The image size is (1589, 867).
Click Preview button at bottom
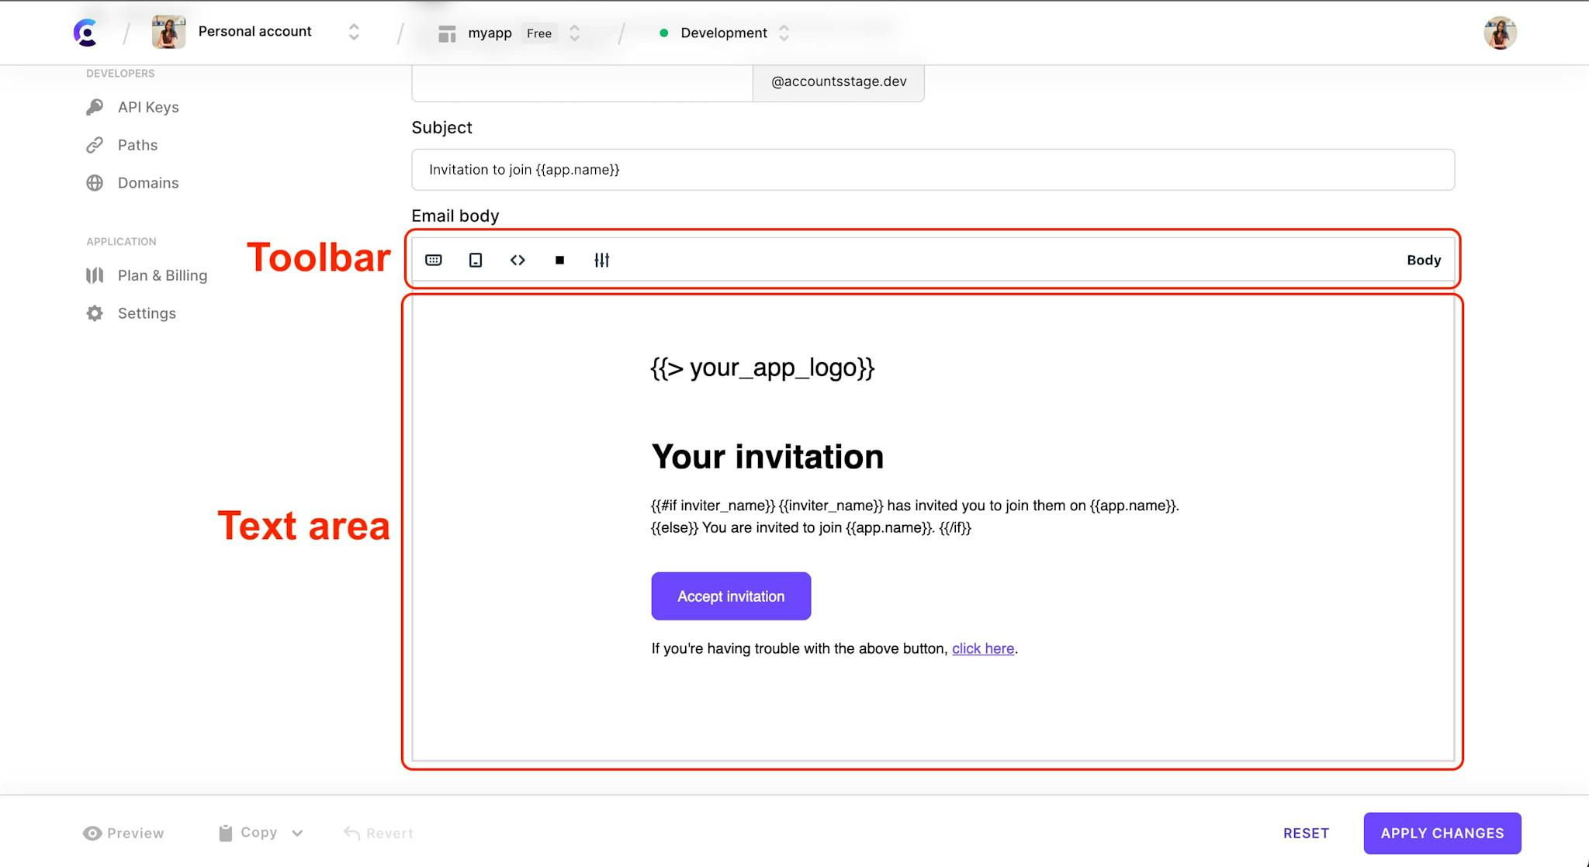pos(124,832)
